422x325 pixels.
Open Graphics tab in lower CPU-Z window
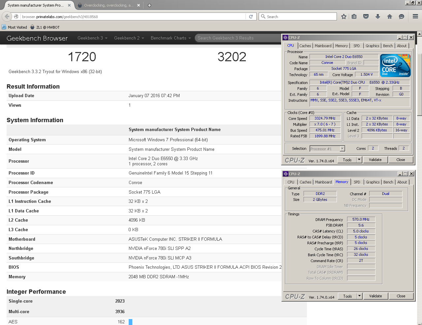373,182
